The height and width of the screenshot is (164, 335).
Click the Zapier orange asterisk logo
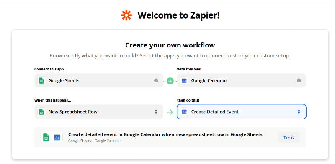126,15
